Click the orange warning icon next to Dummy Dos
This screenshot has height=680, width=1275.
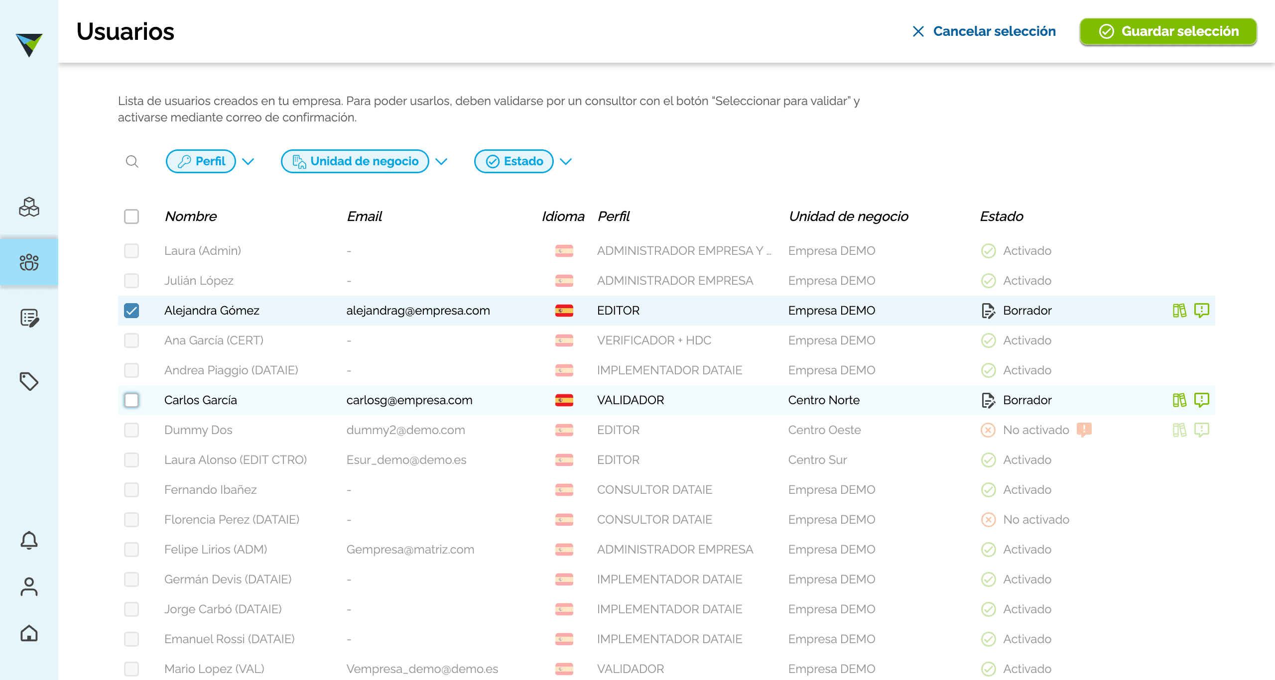pos(1084,430)
